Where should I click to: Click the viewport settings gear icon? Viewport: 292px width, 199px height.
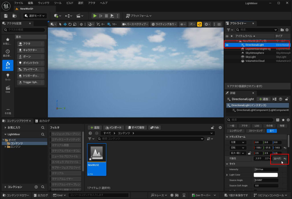pos(206,24)
